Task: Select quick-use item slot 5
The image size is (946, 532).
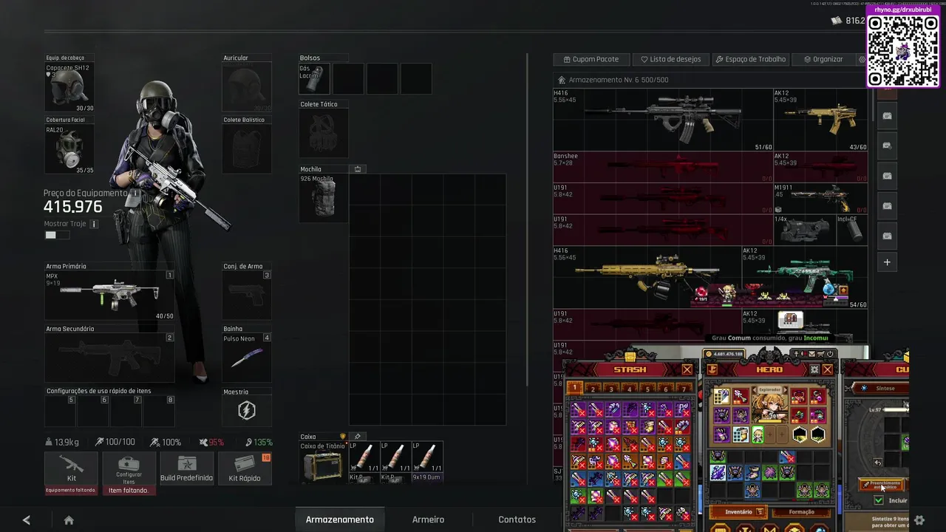Action: pos(61,411)
